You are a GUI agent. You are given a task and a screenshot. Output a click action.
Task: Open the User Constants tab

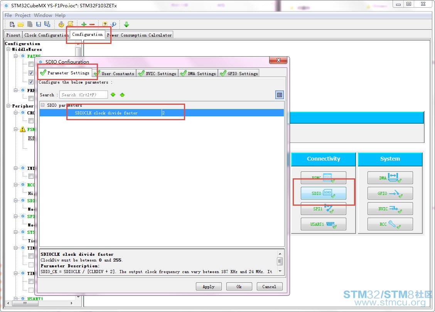114,74
